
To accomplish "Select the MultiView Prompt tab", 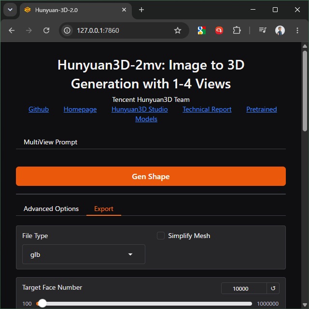I will click(x=50, y=142).
